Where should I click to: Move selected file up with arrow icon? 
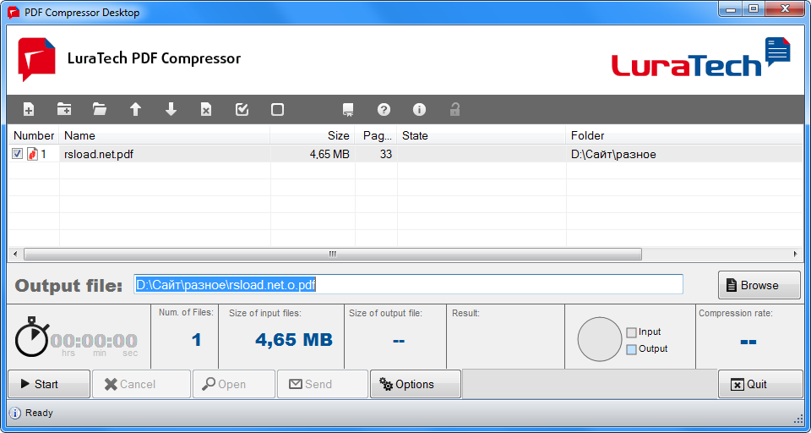pos(135,109)
